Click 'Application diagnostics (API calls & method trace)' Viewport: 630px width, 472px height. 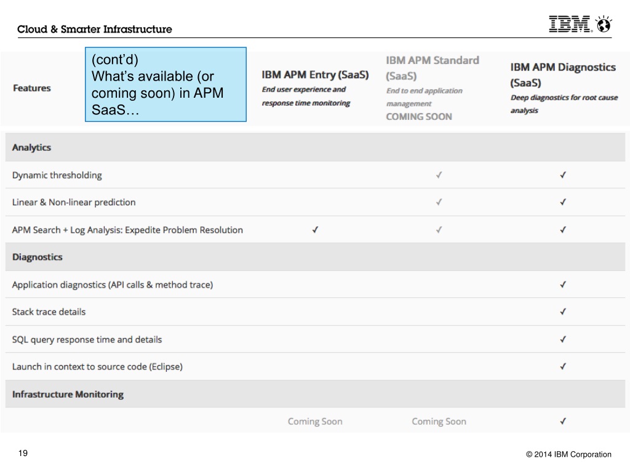click(113, 285)
